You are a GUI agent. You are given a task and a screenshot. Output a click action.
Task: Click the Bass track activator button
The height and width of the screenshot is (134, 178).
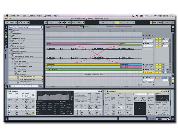(158, 43)
